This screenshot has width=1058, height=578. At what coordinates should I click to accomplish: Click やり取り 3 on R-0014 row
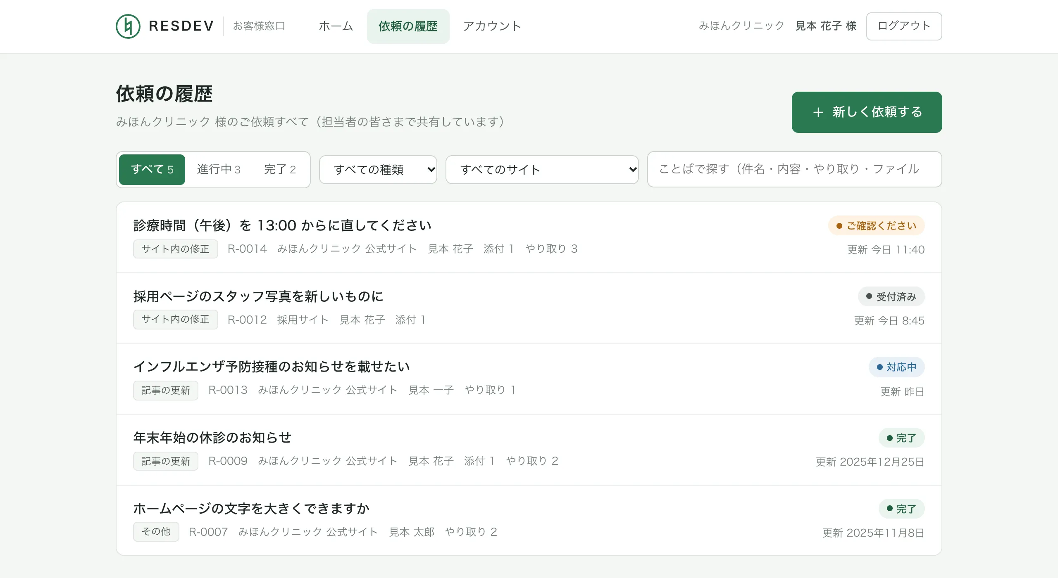coord(551,249)
